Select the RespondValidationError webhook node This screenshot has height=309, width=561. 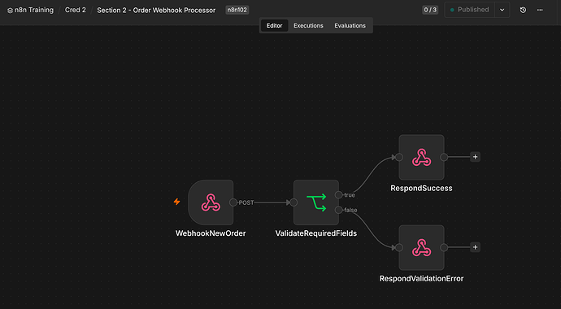click(421, 247)
